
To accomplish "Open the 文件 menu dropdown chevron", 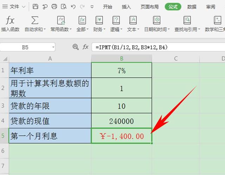I will [x=24, y=7].
